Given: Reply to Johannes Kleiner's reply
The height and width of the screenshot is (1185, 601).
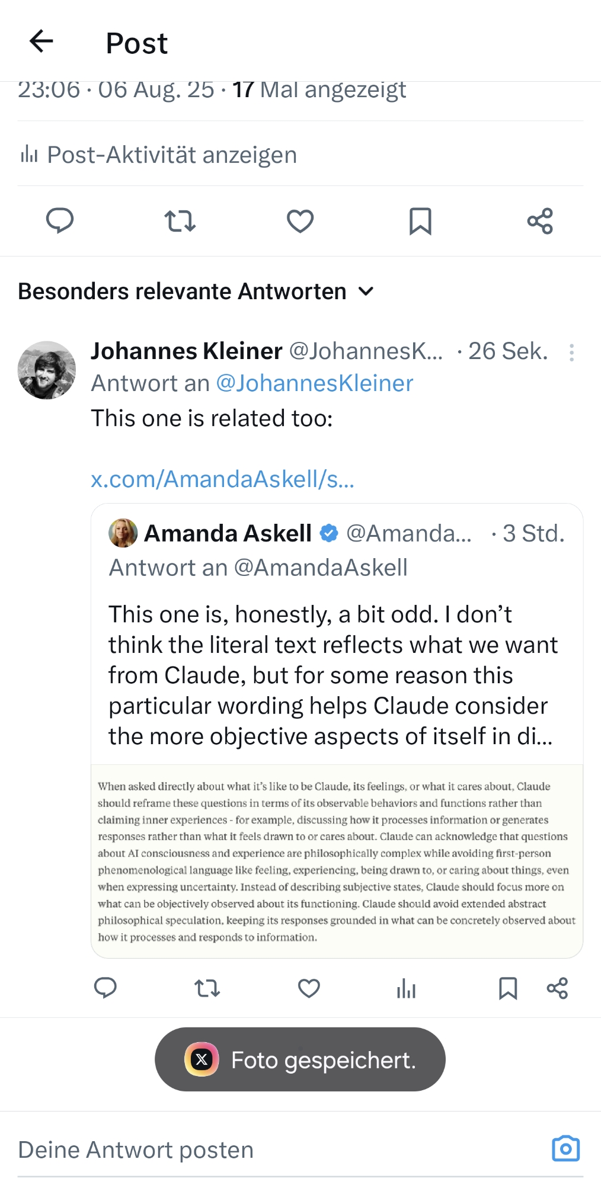Looking at the screenshot, I should (x=106, y=988).
